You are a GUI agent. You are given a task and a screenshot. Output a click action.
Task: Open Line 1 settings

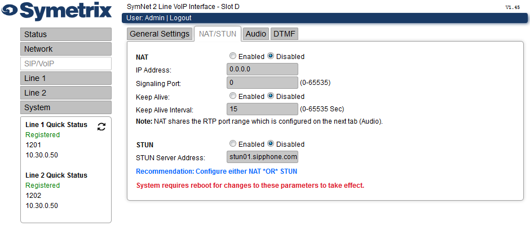[66, 78]
